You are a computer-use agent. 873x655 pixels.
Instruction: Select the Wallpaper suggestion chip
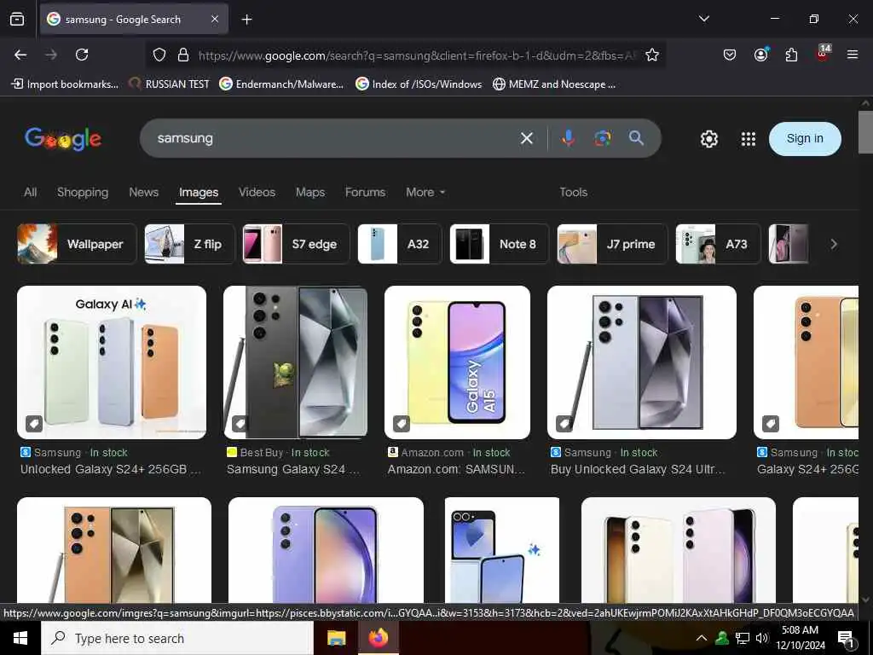click(x=77, y=244)
